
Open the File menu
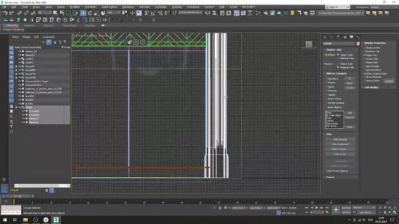tap(4, 7)
